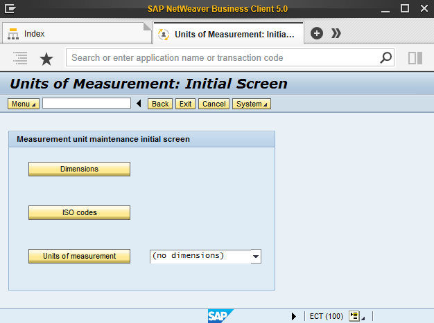
Task: Click the Dimensions button
Action: tap(79, 169)
